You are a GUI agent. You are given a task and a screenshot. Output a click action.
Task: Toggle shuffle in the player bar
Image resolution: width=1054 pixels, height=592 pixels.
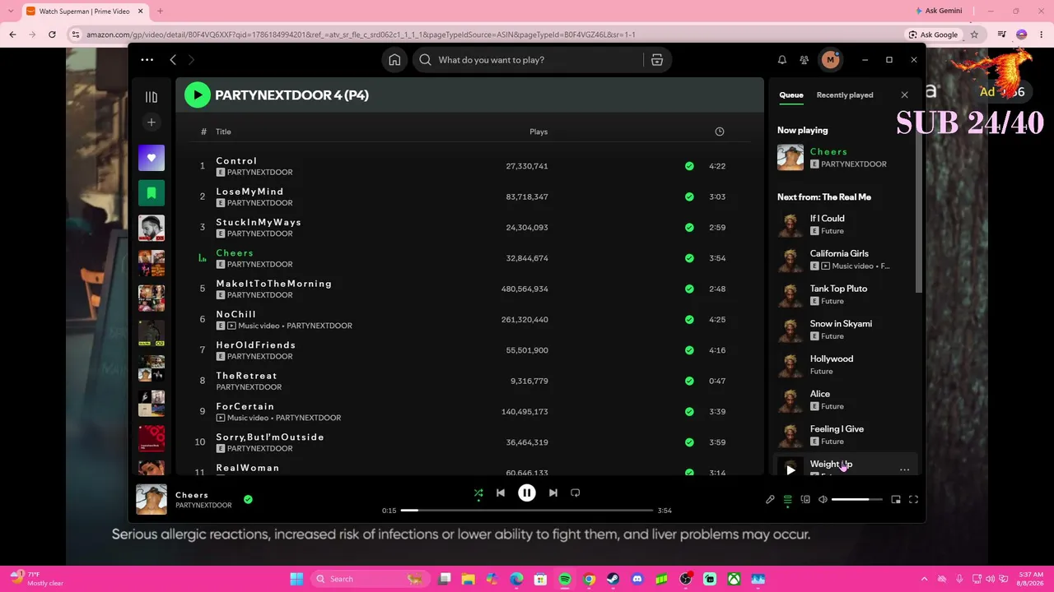478,493
